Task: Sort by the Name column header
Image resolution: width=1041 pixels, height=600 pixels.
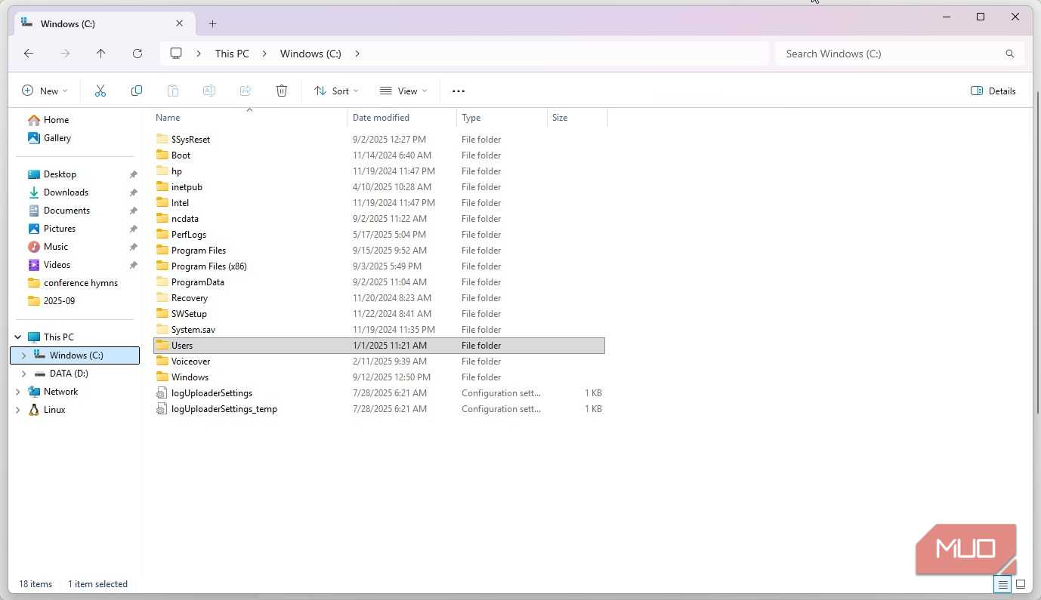Action: 249,118
